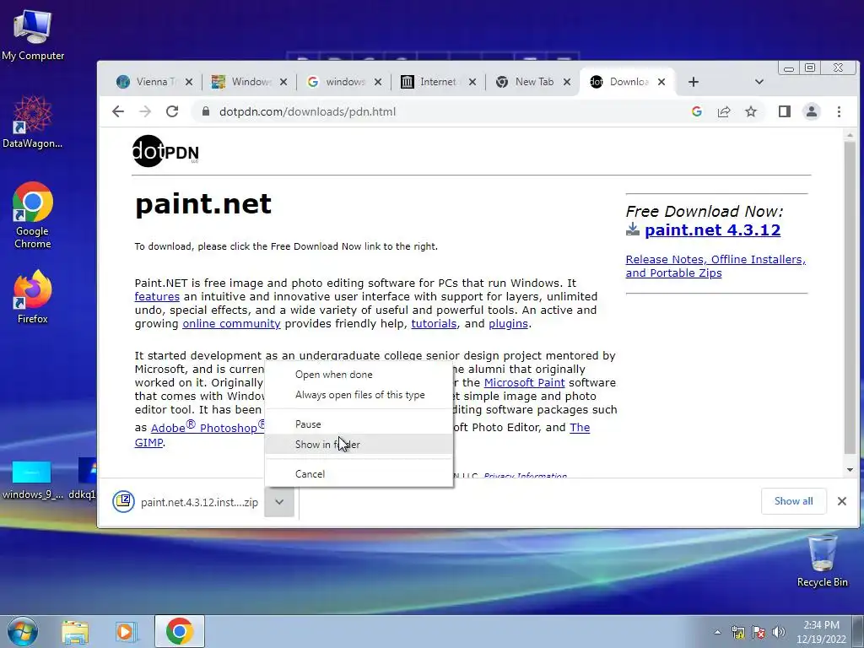The width and height of the screenshot is (864, 648).
Task: Click the zip file icon in download bar
Action: [x=123, y=501]
